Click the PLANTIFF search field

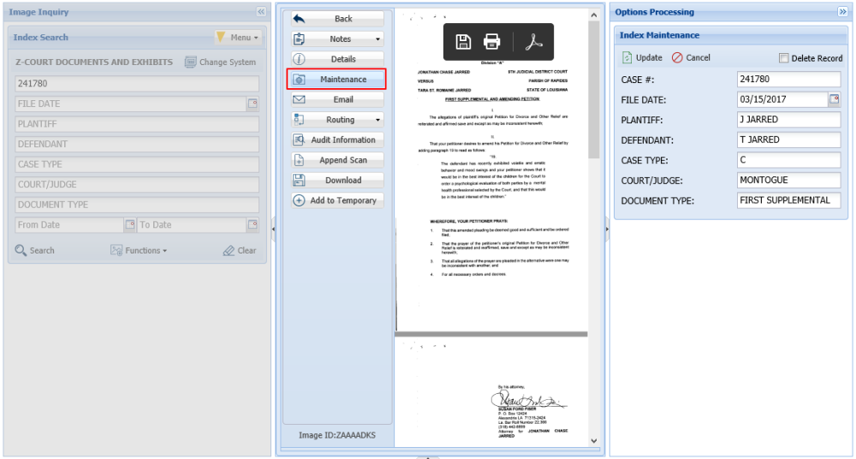[x=137, y=124]
